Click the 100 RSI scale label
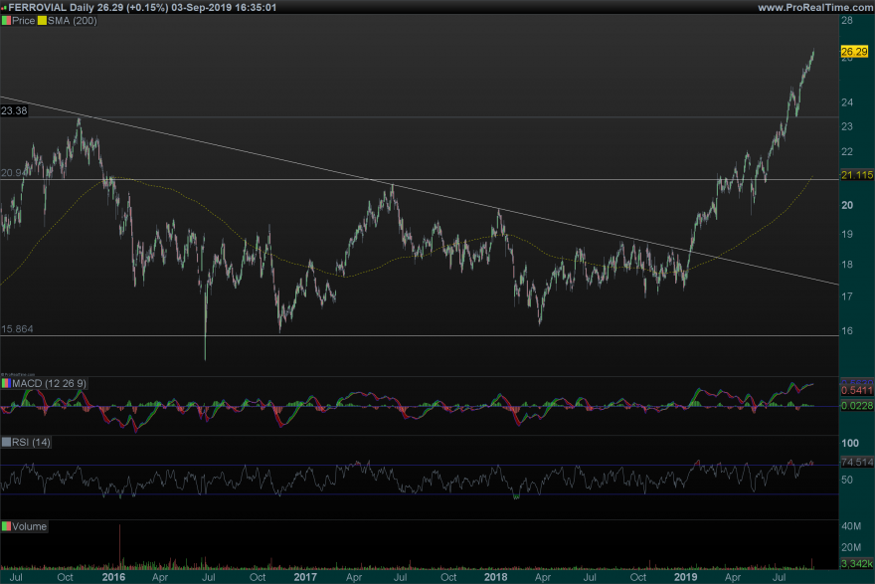The width and height of the screenshot is (875, 584). (850, 444)
